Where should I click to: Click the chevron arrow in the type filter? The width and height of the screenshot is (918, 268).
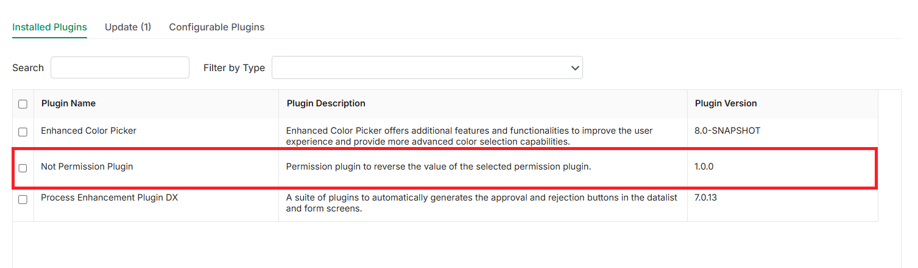pos(574,68)
